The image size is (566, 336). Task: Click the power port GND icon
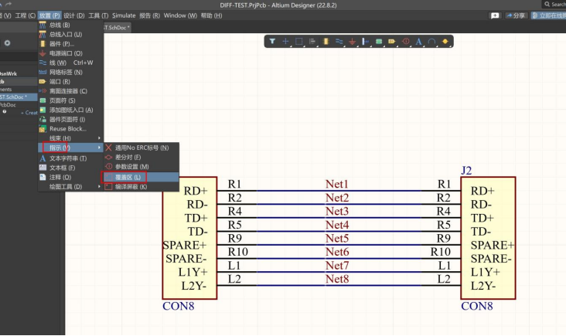click(353, 42)
